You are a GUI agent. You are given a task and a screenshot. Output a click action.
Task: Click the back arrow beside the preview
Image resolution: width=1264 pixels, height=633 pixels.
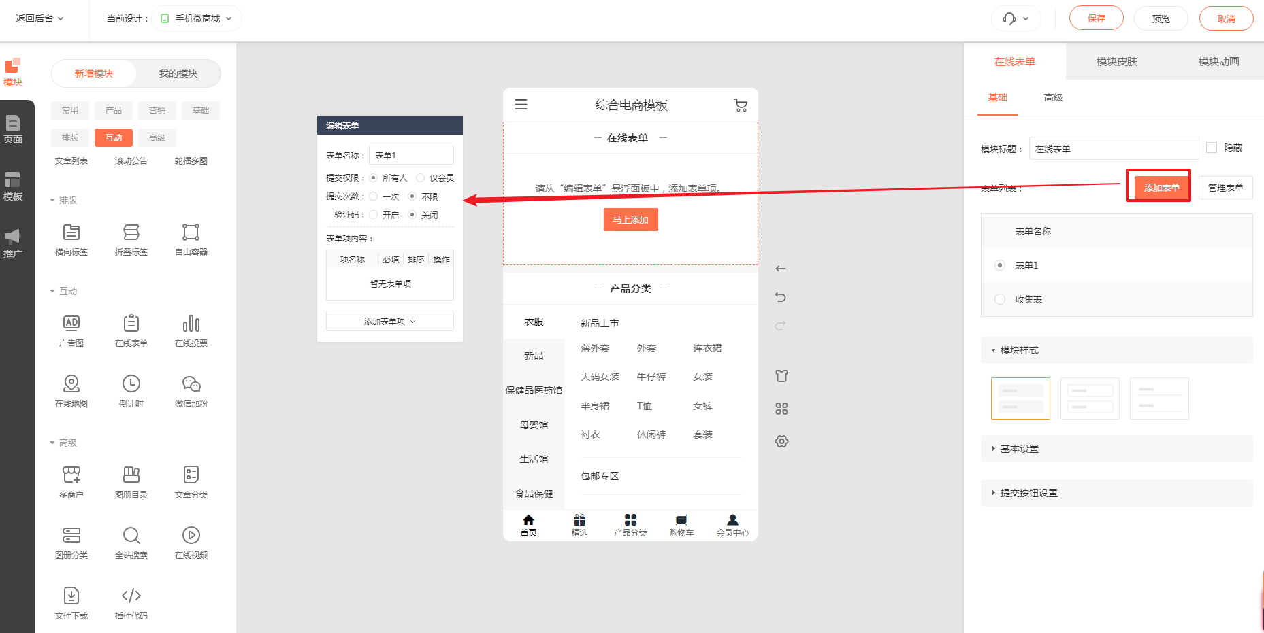781,269
